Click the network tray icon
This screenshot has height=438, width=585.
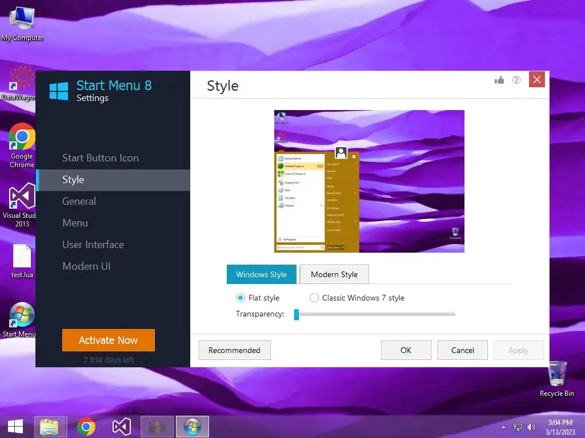click(x=518, y=427)
